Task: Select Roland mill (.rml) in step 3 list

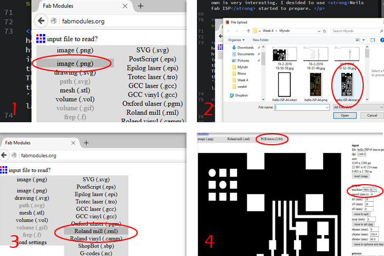Action: (x=96, y=231)
